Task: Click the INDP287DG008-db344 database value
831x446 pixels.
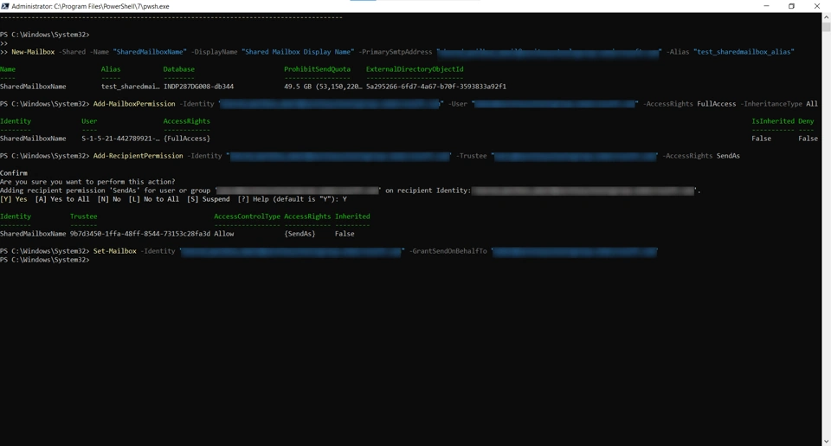Action: pyautogui.click(x=198, y=87)
